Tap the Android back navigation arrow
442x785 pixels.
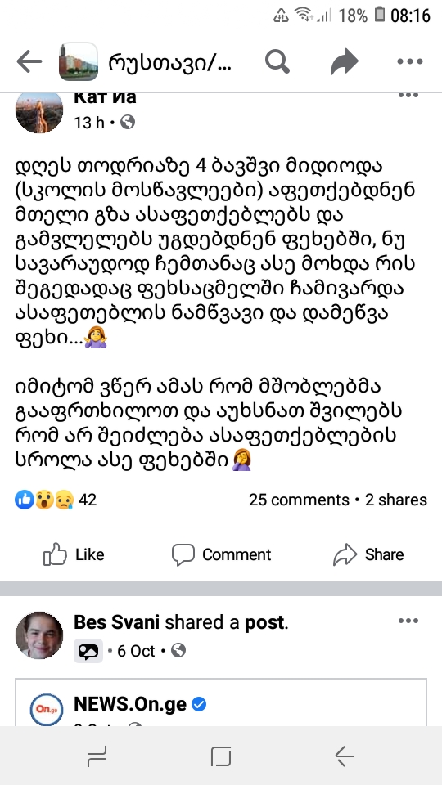pos(345,756)
